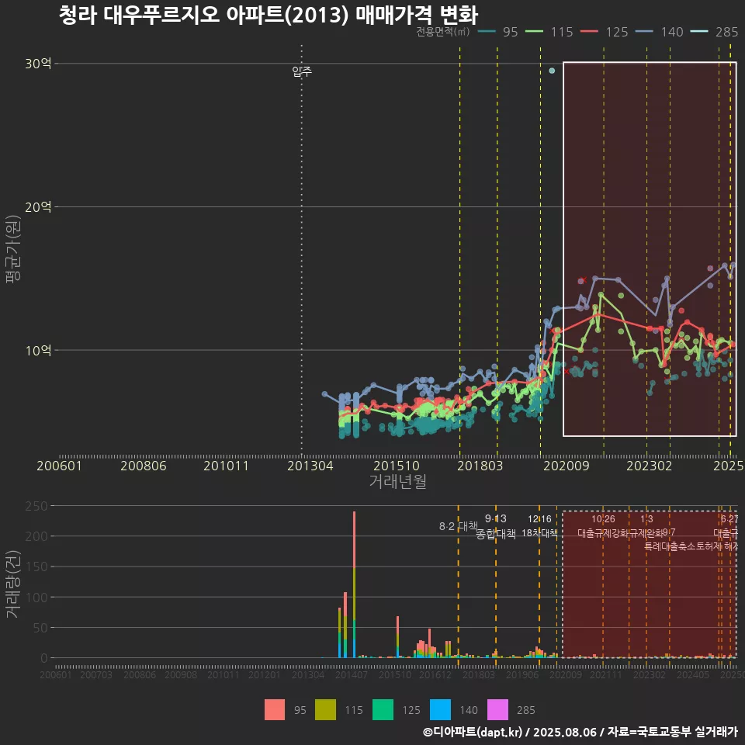Click the 201304 label on price chart axis
The image size is (745, 745).
click(310, 466)
